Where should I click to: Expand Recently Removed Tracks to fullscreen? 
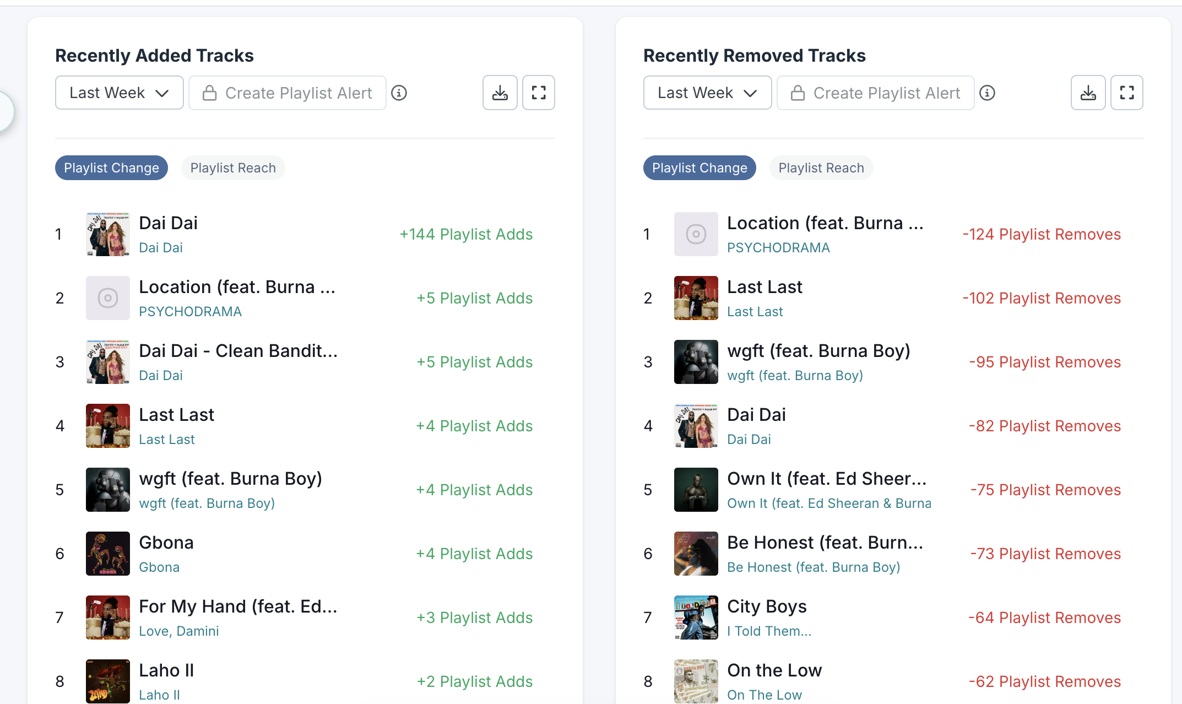coord(1126,93)
